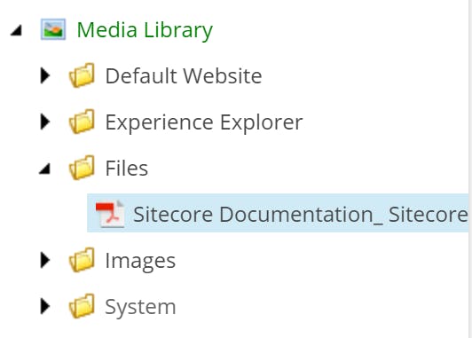Click the Experience Explorer folder icon

tap(82, 122)
